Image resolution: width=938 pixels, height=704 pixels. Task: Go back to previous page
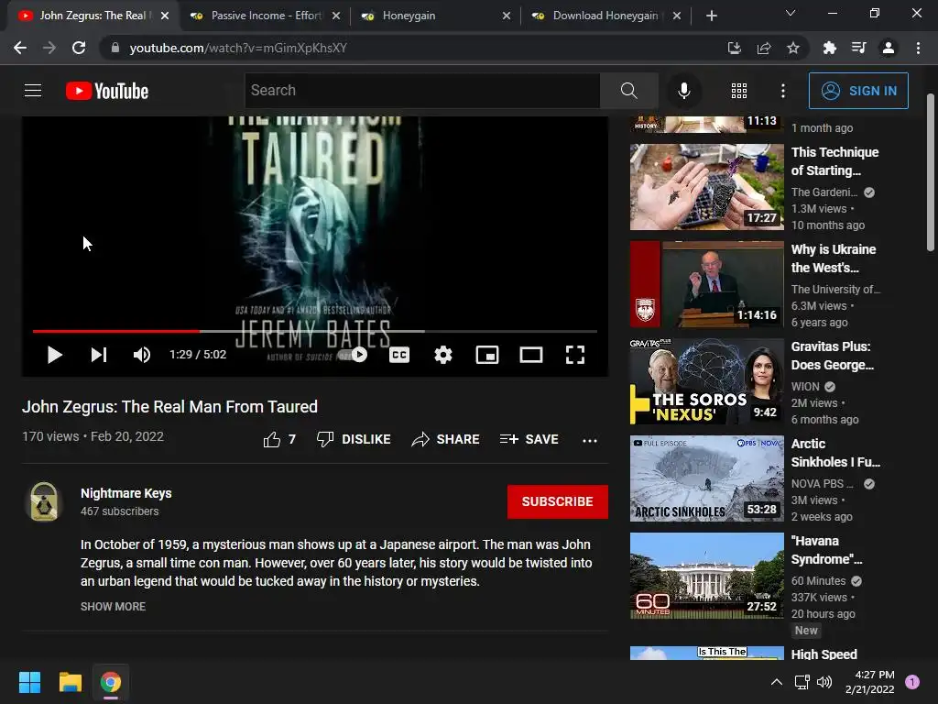(20, 48)
